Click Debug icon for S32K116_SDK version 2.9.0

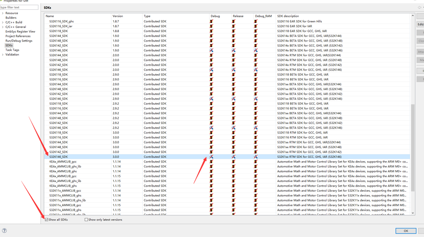[x=211, y=79]
